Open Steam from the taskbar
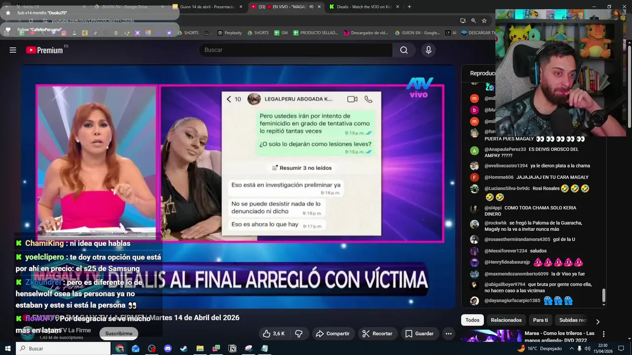 pyautogui.click(x=184, y=349)
